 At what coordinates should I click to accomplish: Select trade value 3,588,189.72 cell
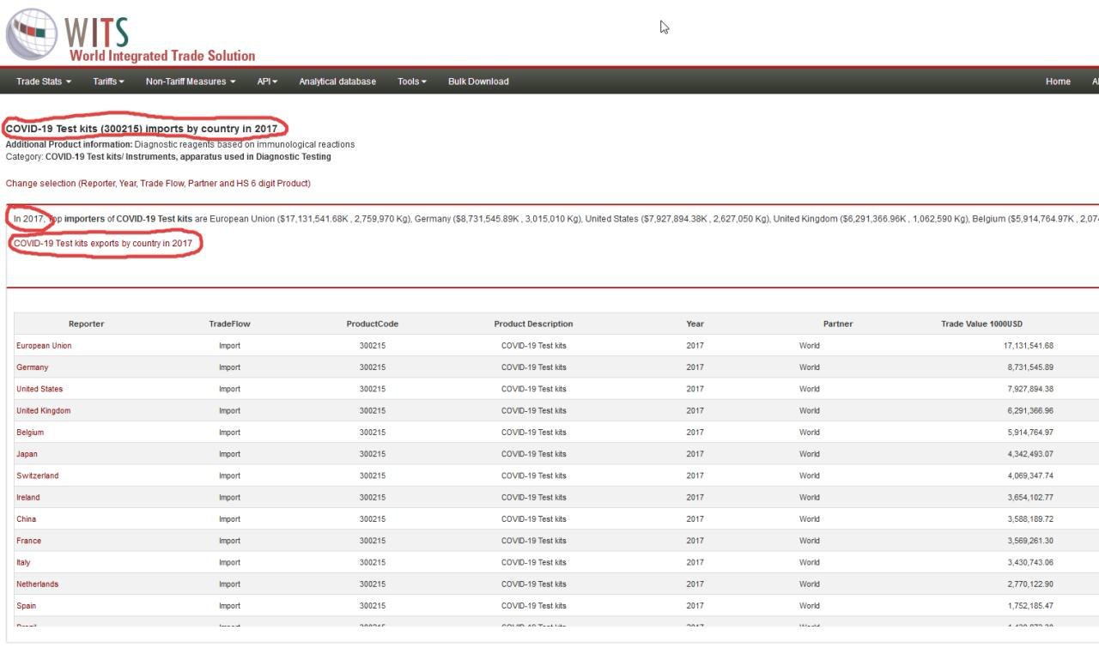1030,519
